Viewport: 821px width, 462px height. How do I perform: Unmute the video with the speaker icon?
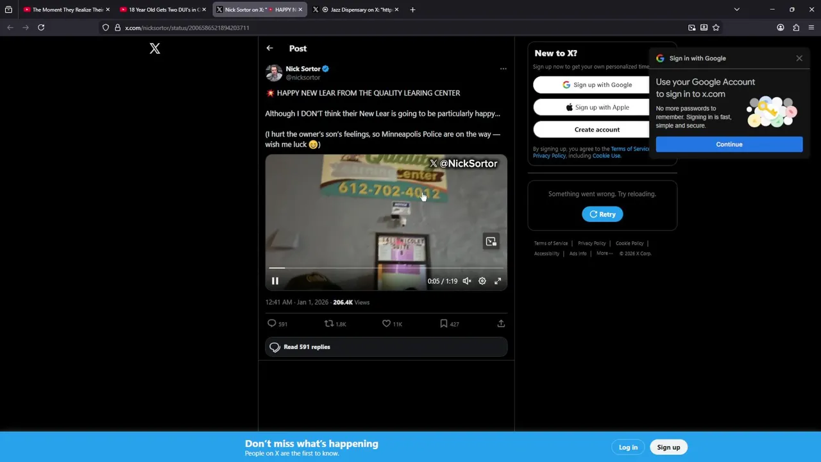467,281
